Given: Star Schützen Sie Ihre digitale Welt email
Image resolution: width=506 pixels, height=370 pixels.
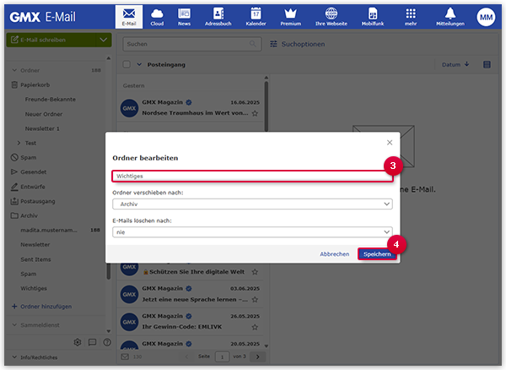Looking at the screenshot, I should click(255, 272).
